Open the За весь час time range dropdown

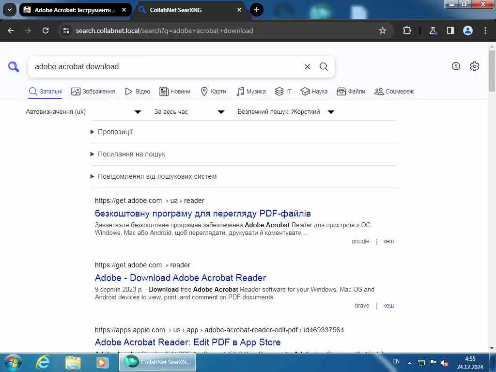[189, 112]
